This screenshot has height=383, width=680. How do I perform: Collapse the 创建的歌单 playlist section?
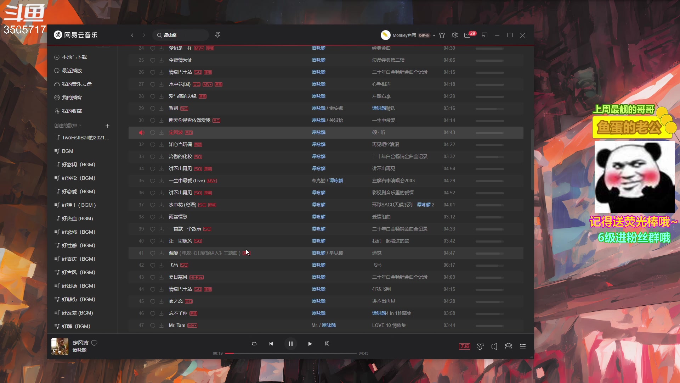point(81,125)
